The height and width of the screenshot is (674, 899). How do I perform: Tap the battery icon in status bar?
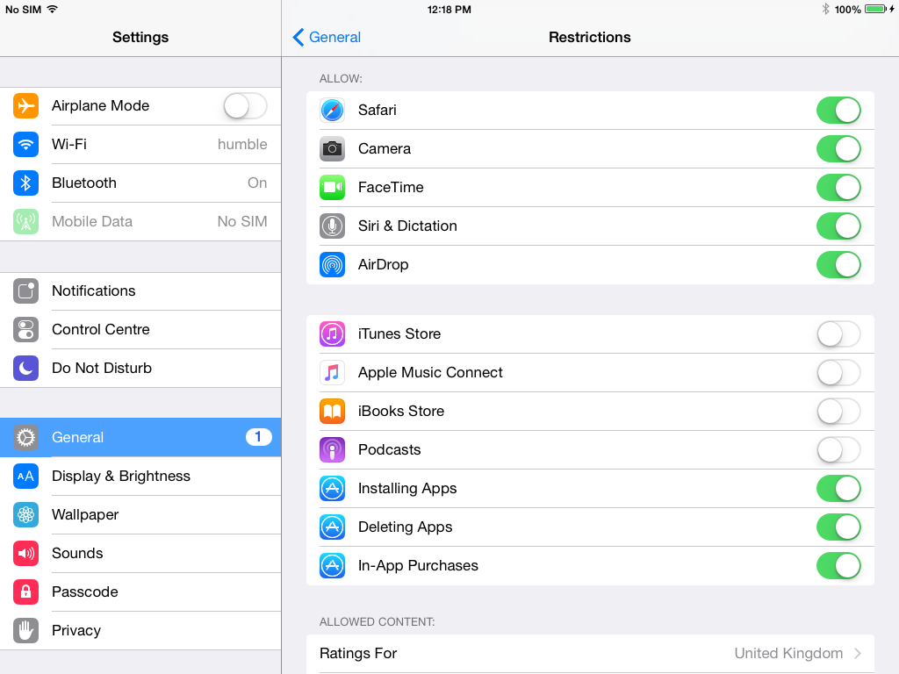tap(875, 9)
